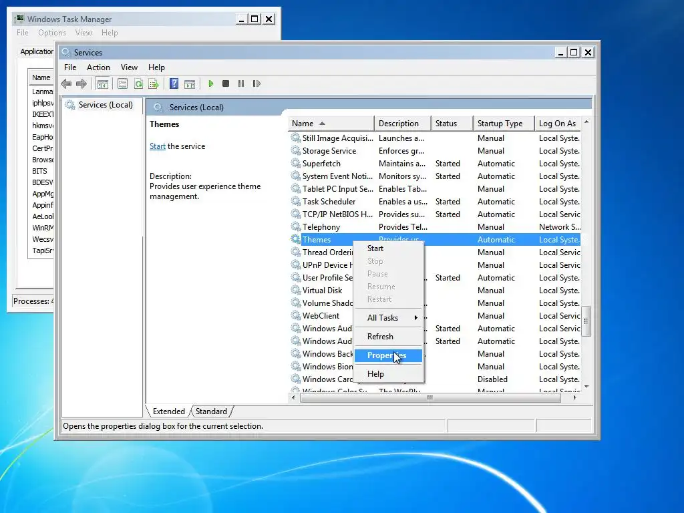Choose Refresh in the context menu

[x=388, y=337]
